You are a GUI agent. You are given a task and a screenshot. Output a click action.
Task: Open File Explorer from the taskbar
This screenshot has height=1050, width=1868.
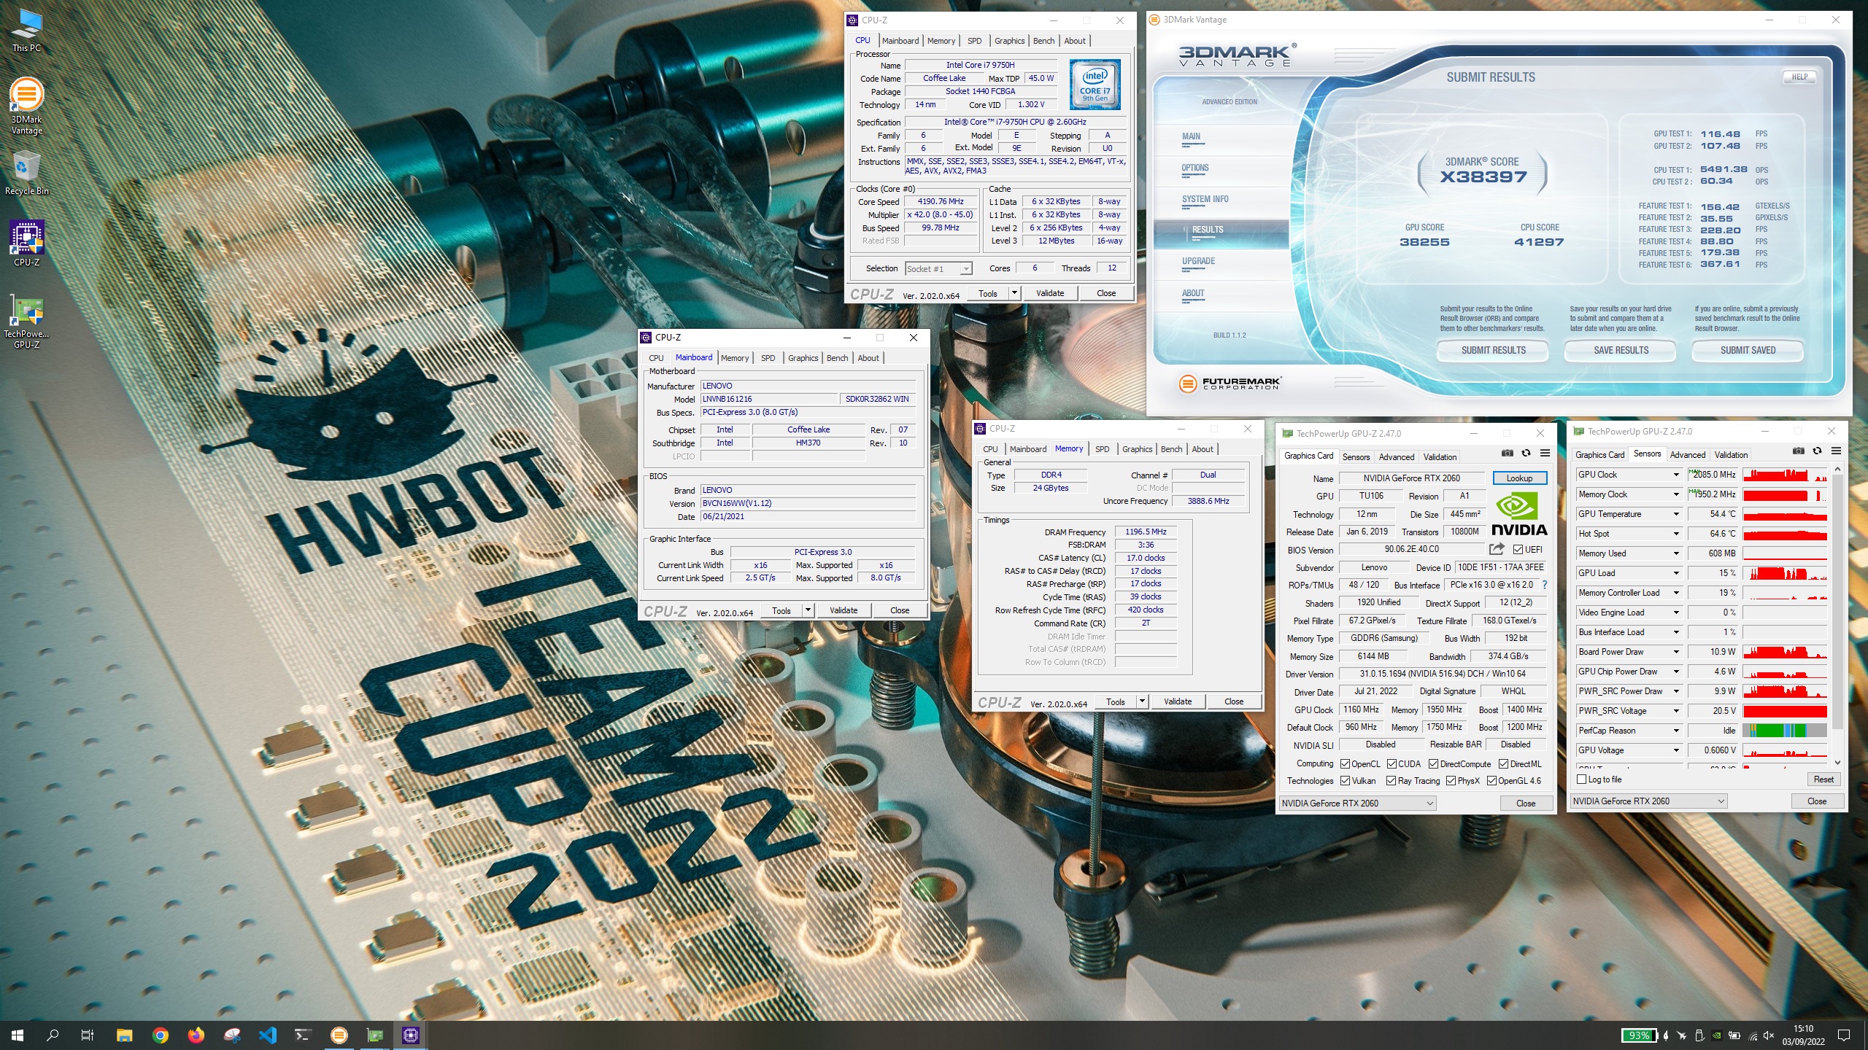[x=124, y=1035]
